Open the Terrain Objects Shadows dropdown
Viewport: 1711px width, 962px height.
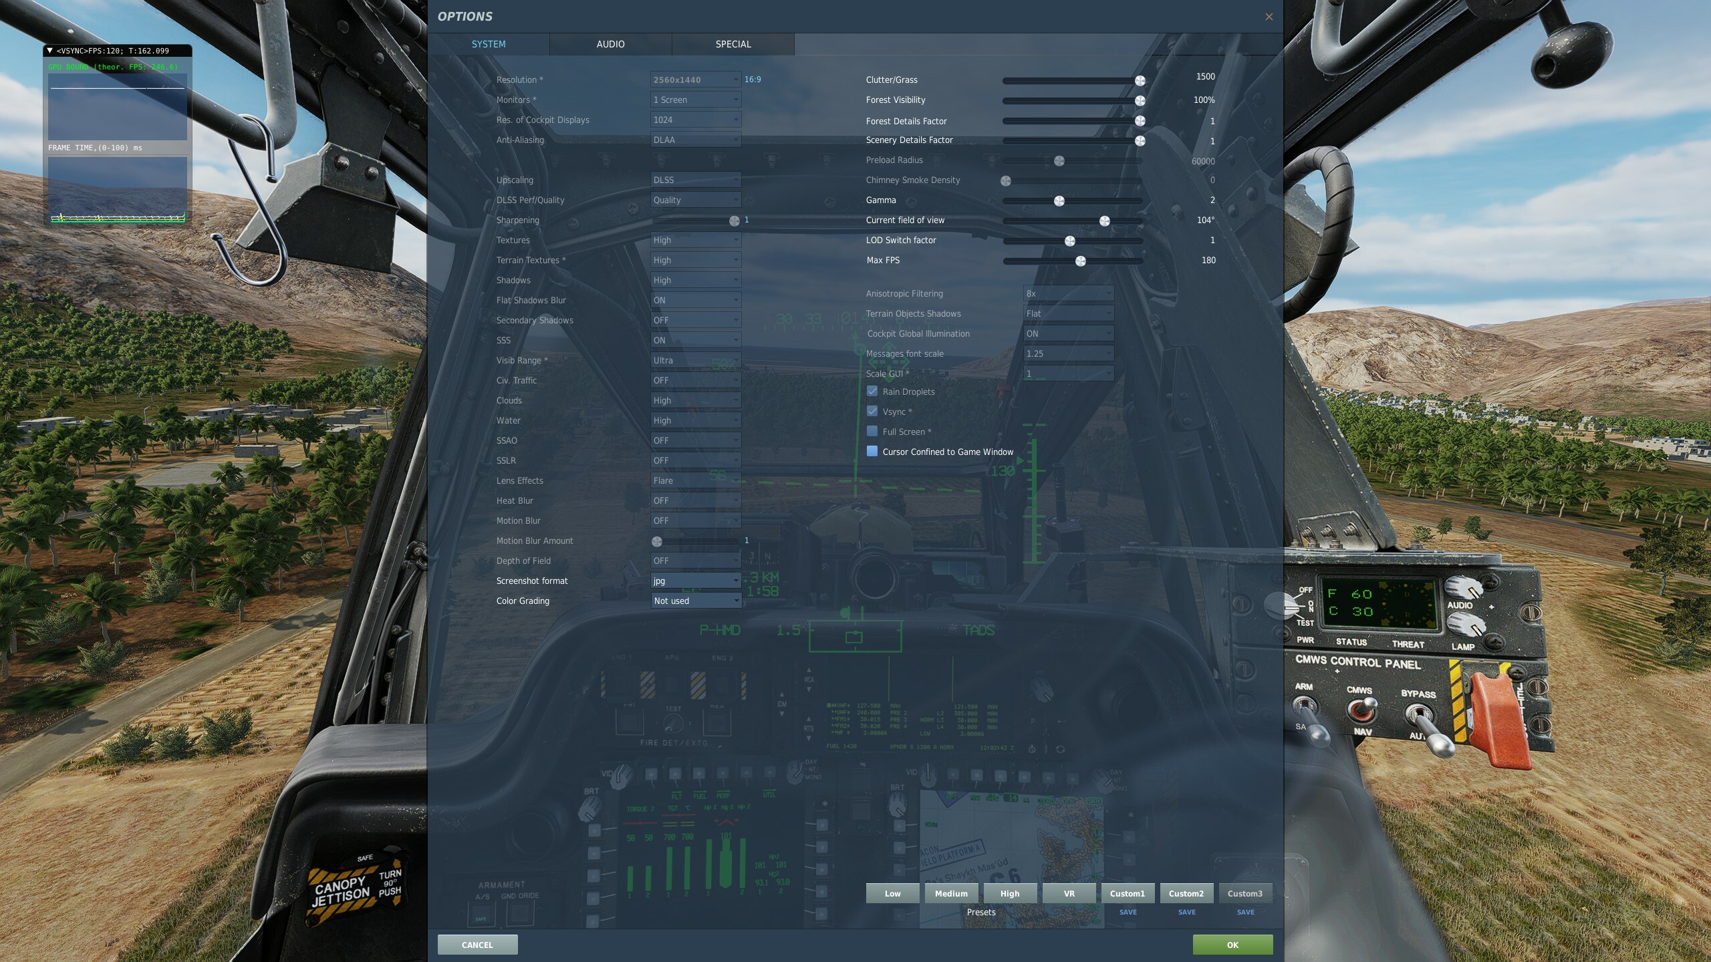1069,313
